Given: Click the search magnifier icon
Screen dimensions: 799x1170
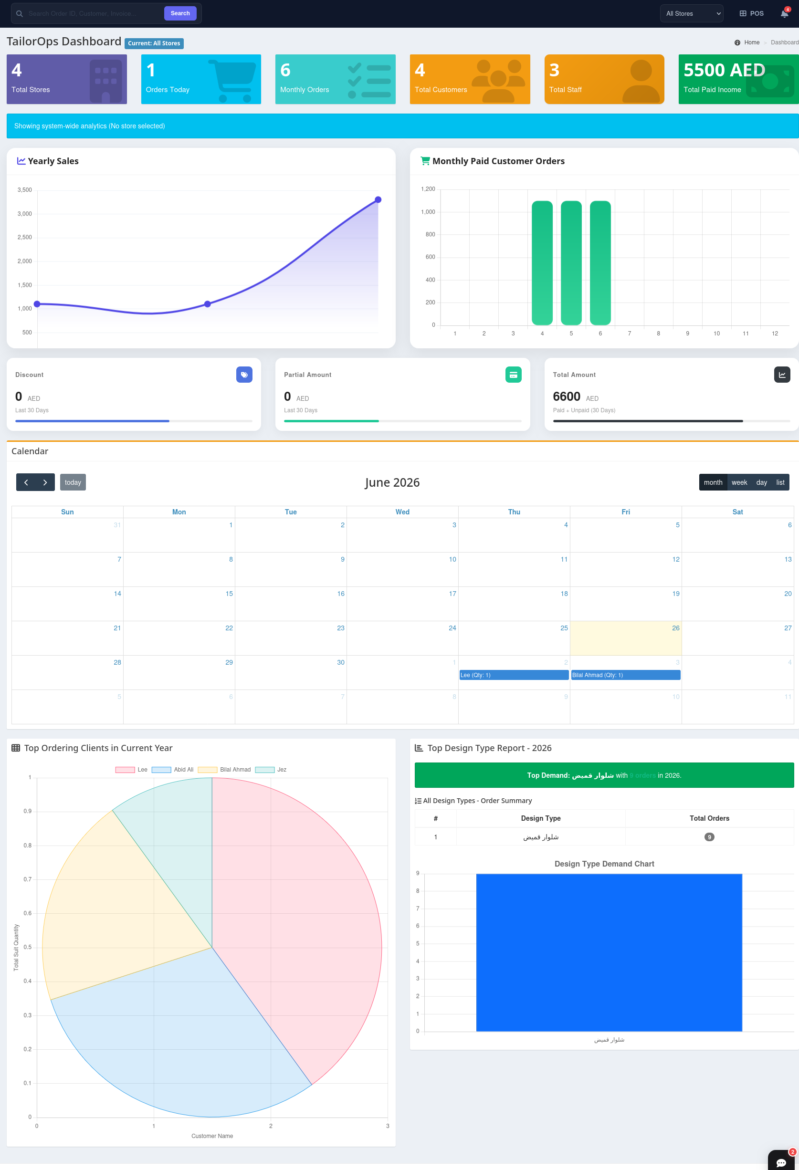Looking at the screenshot, I should pos(19,13).
